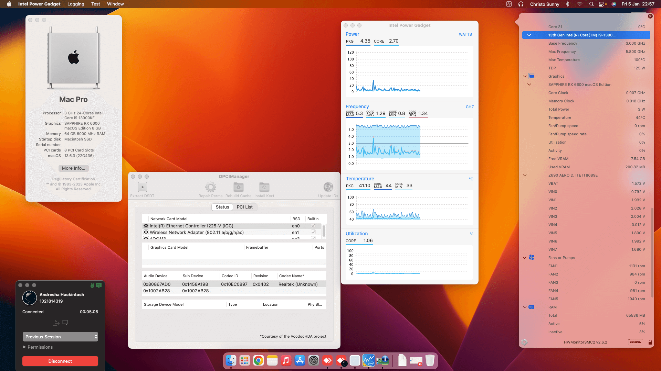Viewport: 661px width, 371px height.
Task: Click the 2500MHz badge in HWMonitorSMC2
Action: [635, 342]
